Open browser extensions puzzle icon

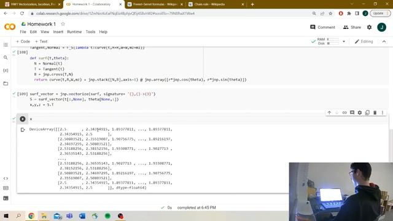(349, 14)
